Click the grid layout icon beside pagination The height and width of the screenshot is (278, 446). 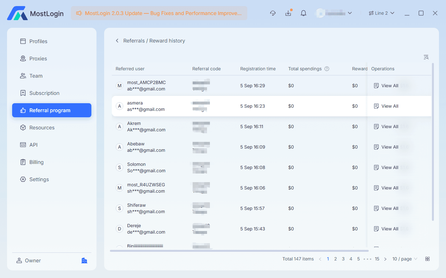427,259
